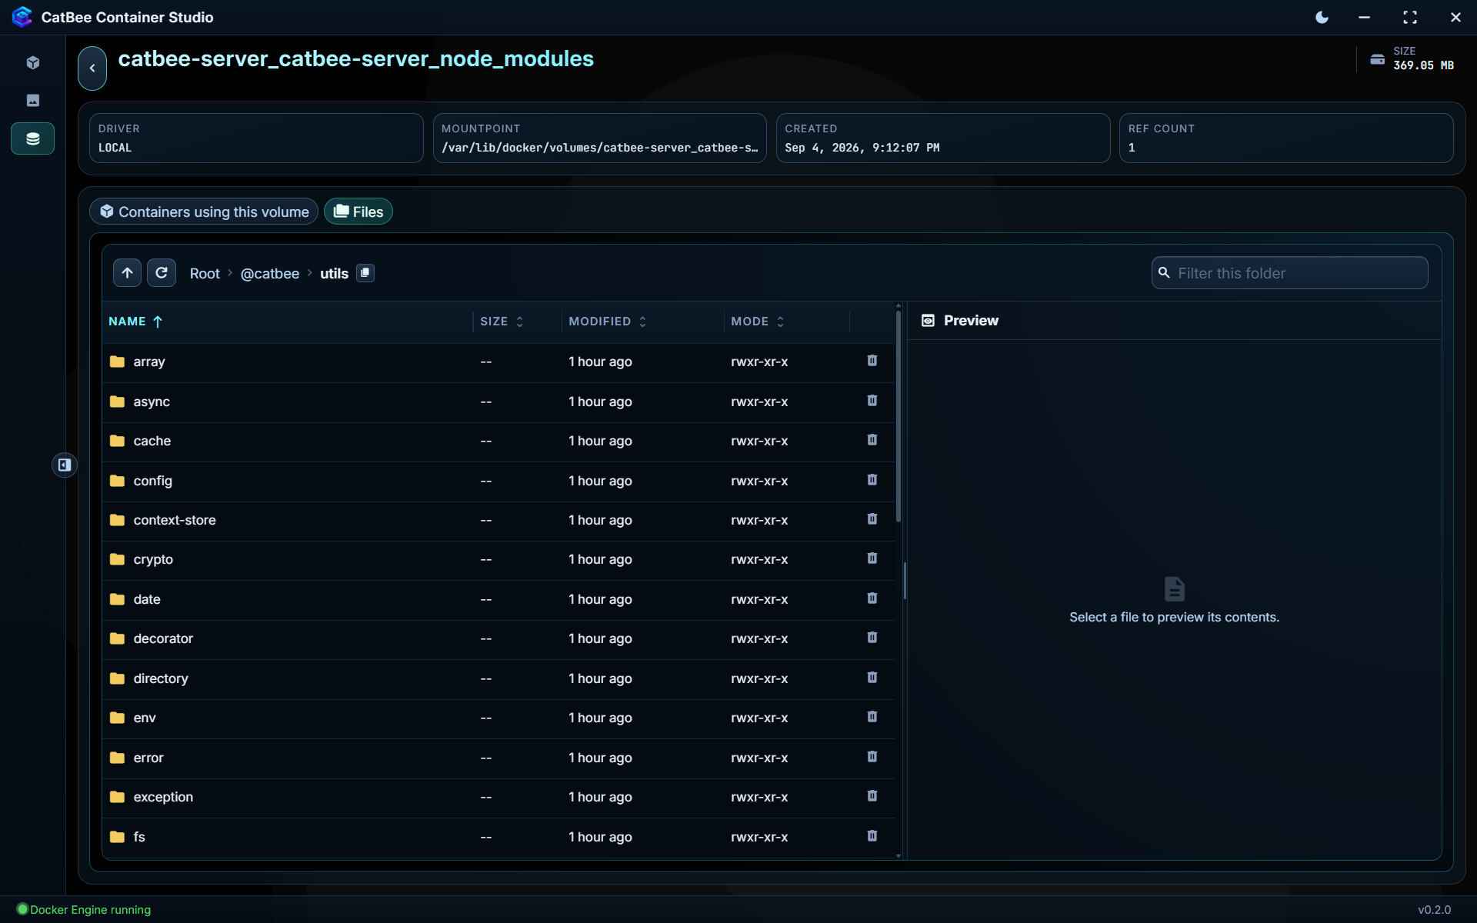Click the Docker Engine running status

[x=84, y=909]
